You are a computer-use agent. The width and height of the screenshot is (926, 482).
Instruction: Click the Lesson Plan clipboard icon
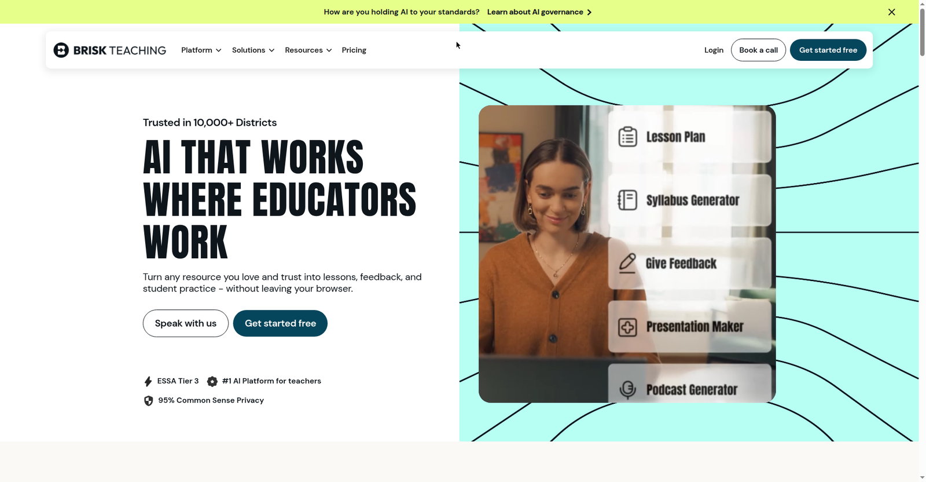pyautogui.click(x=627, y=137)
